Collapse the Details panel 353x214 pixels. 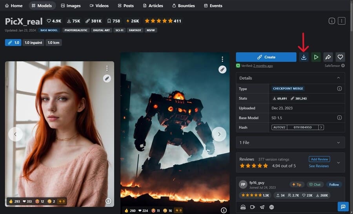tap(338, 78)
